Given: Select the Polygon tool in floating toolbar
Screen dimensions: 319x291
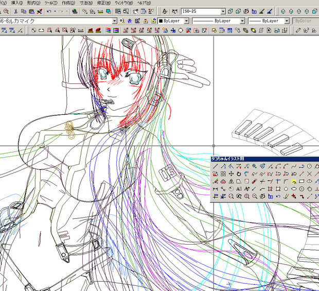Looking at the screenshot, I should pos(286,189).
